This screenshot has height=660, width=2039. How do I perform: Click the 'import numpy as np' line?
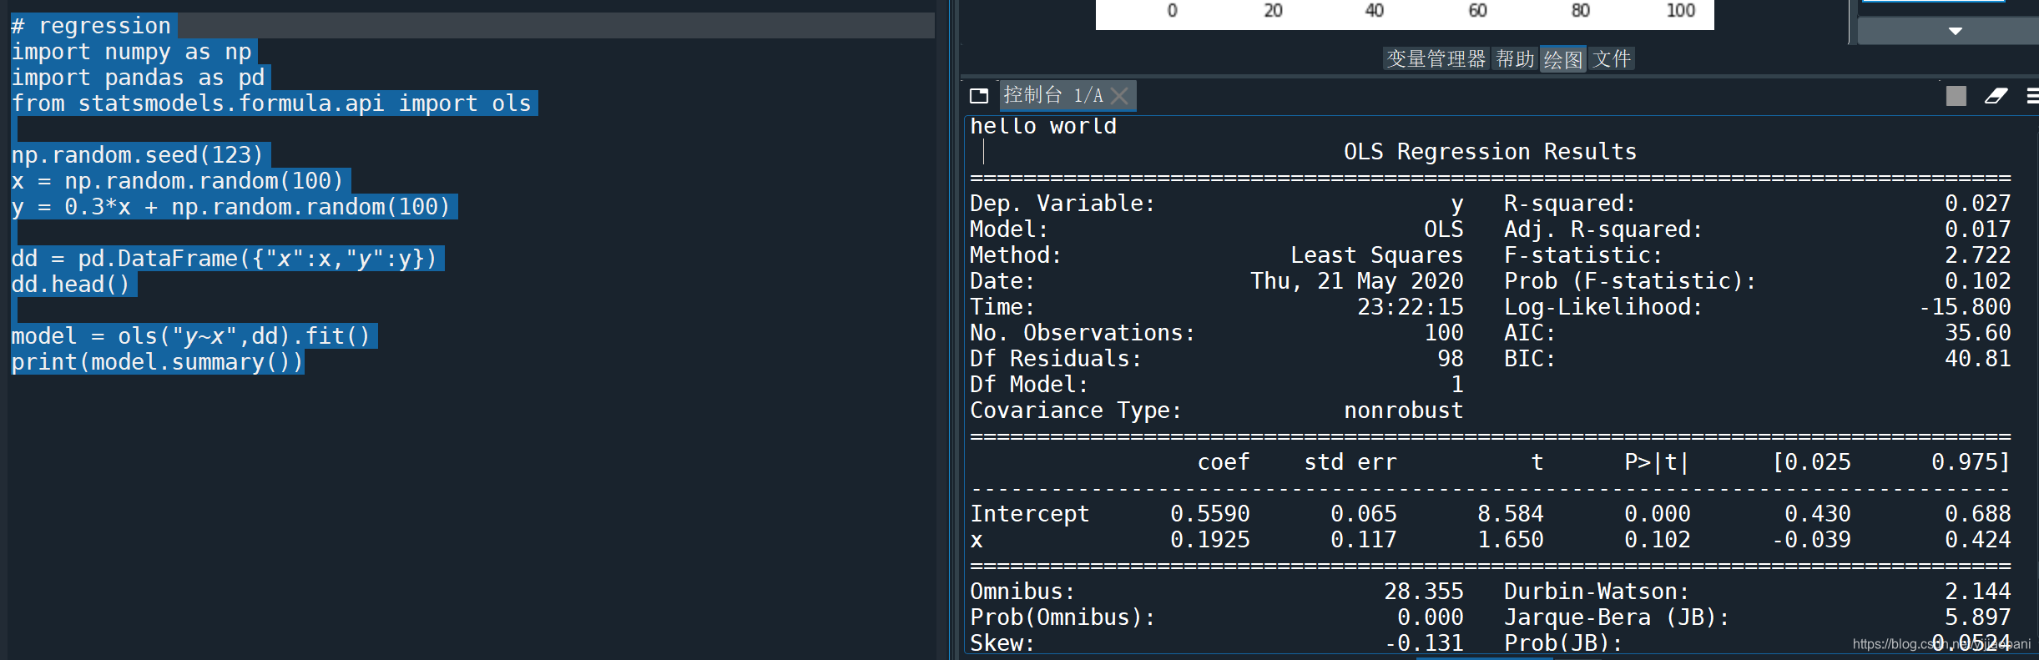click(131, 52)
